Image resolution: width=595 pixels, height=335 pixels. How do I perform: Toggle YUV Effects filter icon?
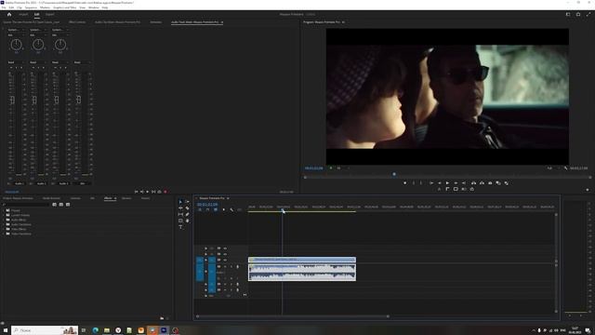pos(68,205)
